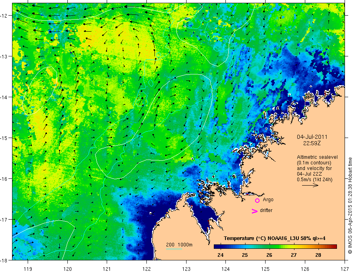
Task: Click the colorbar tick label 26
Action: point(269,255)
